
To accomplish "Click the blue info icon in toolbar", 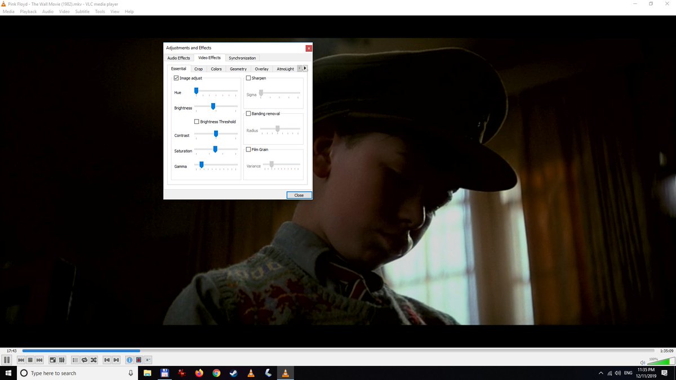I will click(x=130, y=360).
